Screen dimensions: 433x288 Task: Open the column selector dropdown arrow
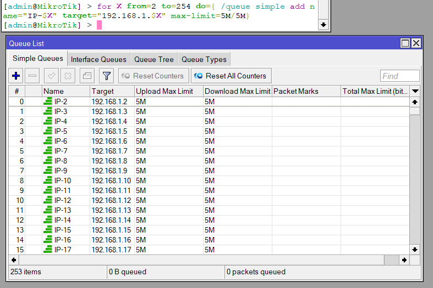tap(415, 91)
